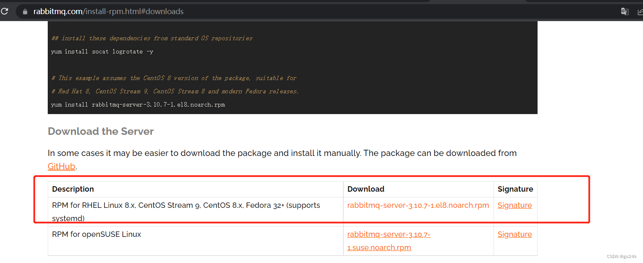
Task: Click the '# This example assumes the CentOS 8' comment
Action: [x=174, y=78]
